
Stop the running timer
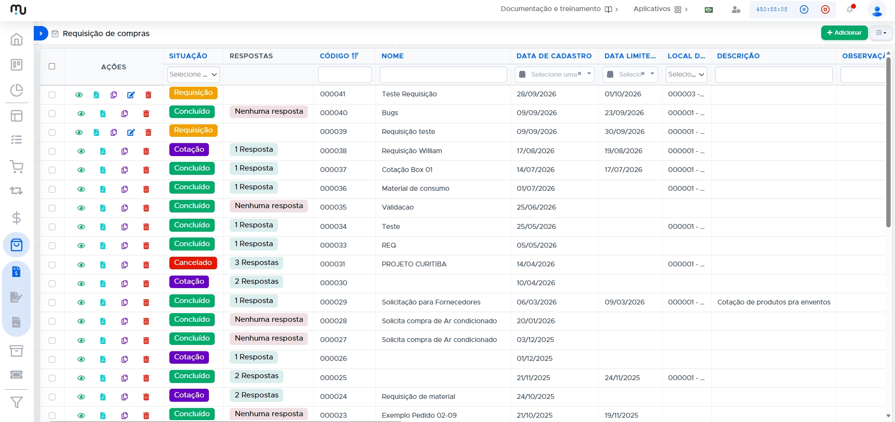coord(826,9)
